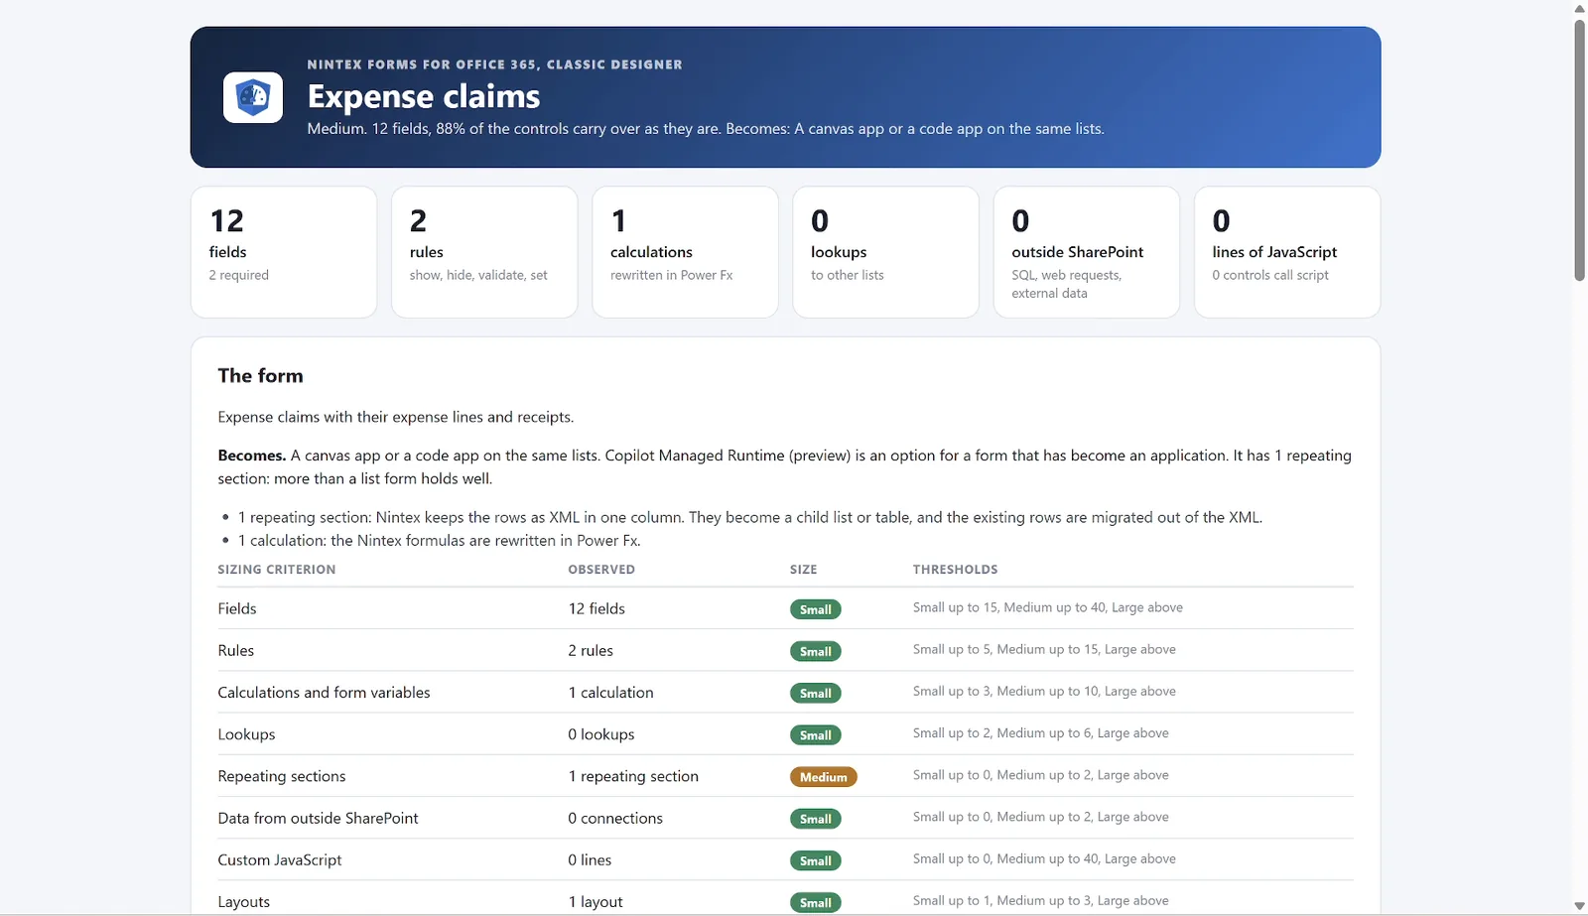Screen dimensions: 1588x916
Task: Click the '0 lines' cell
Action: 590,859
